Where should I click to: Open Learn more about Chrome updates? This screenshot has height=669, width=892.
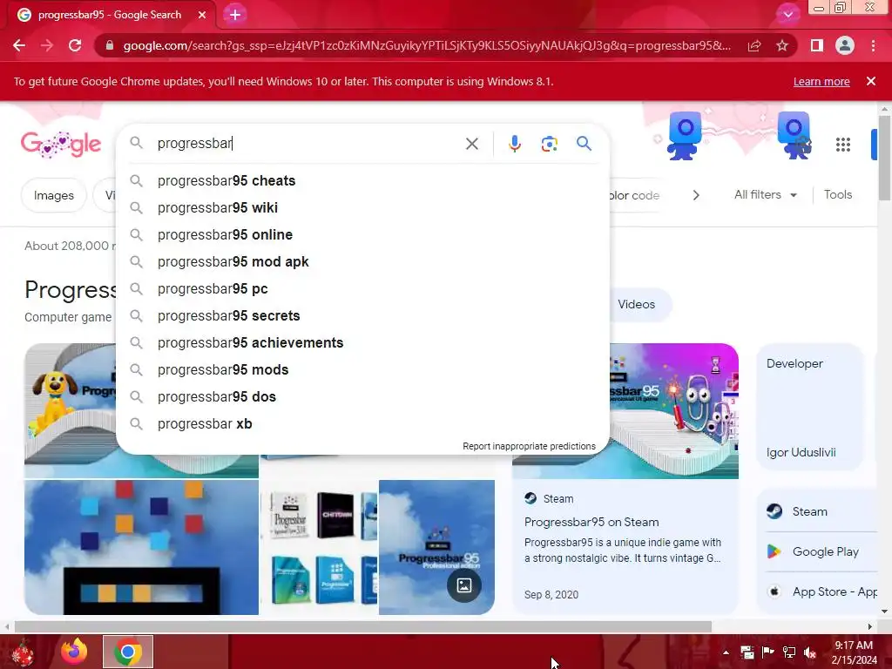click(x=821, y=82)
